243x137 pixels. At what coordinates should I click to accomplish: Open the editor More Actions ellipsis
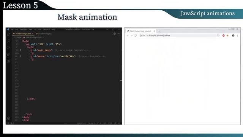tap(118, 33)
